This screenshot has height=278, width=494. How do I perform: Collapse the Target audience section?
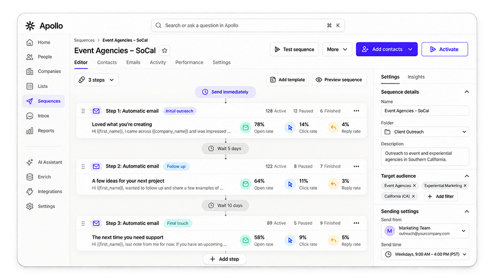pyautogui.click(x=467, y=176)
